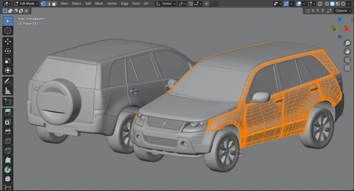Click the Z axis navigation gizmo
Screen dimensions: 354x191
point(340,19)
